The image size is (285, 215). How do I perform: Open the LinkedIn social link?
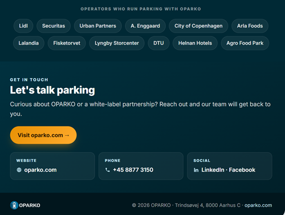(213, 170)
